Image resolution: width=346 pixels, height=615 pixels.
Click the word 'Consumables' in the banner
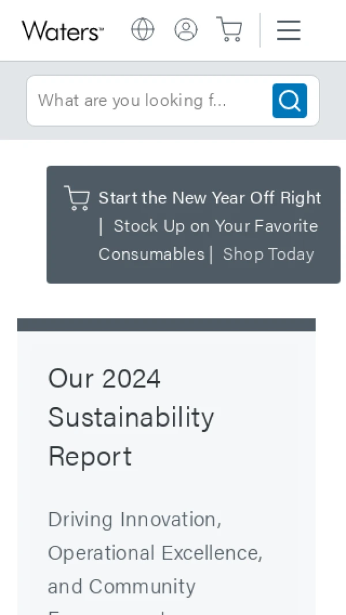pos(152,254)
